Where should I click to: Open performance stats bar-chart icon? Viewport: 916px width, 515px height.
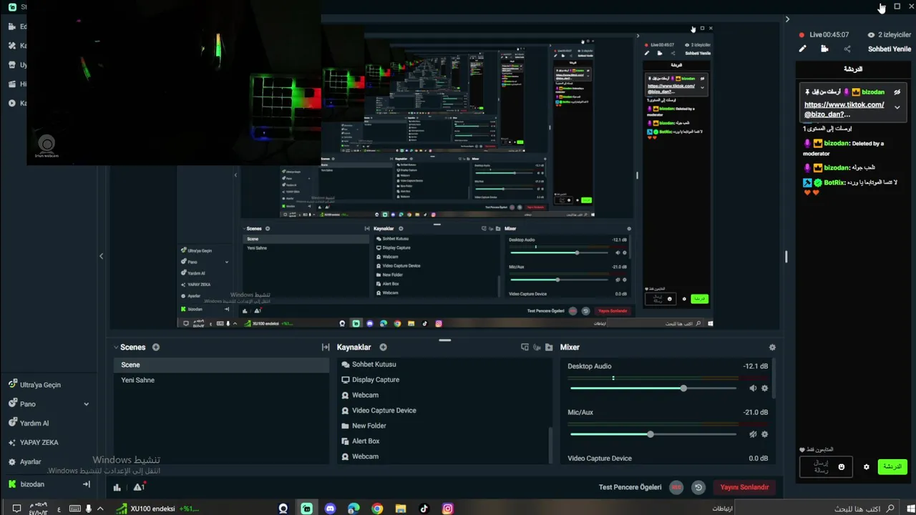click(x=117, y=488)
